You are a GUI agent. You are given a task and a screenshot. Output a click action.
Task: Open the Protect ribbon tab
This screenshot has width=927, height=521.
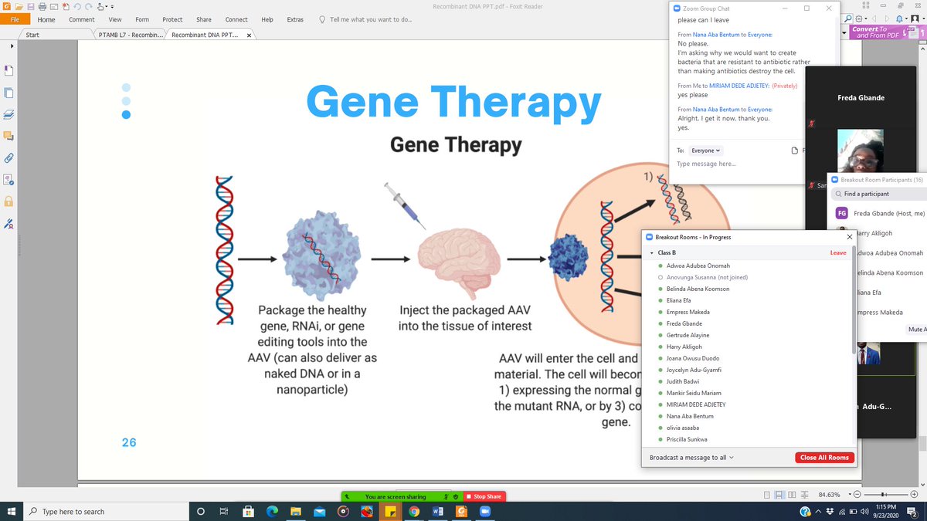[x=172, y=19]
